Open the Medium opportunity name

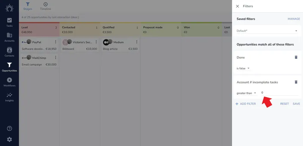(x=119, y=42)
